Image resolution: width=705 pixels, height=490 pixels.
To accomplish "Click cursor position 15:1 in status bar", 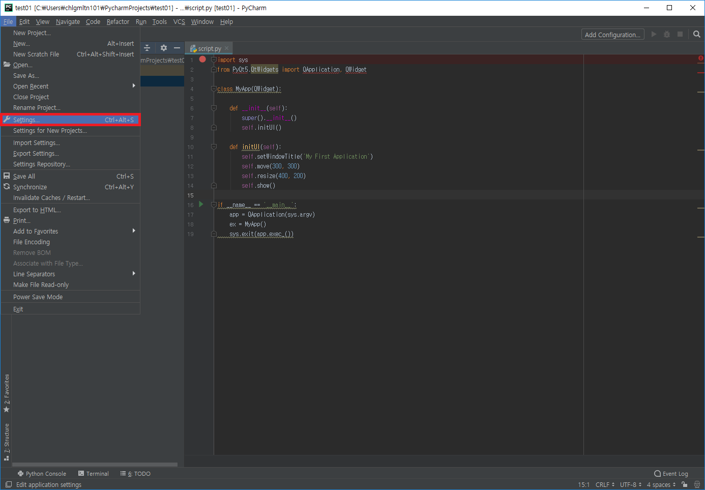I will (583, 484).
